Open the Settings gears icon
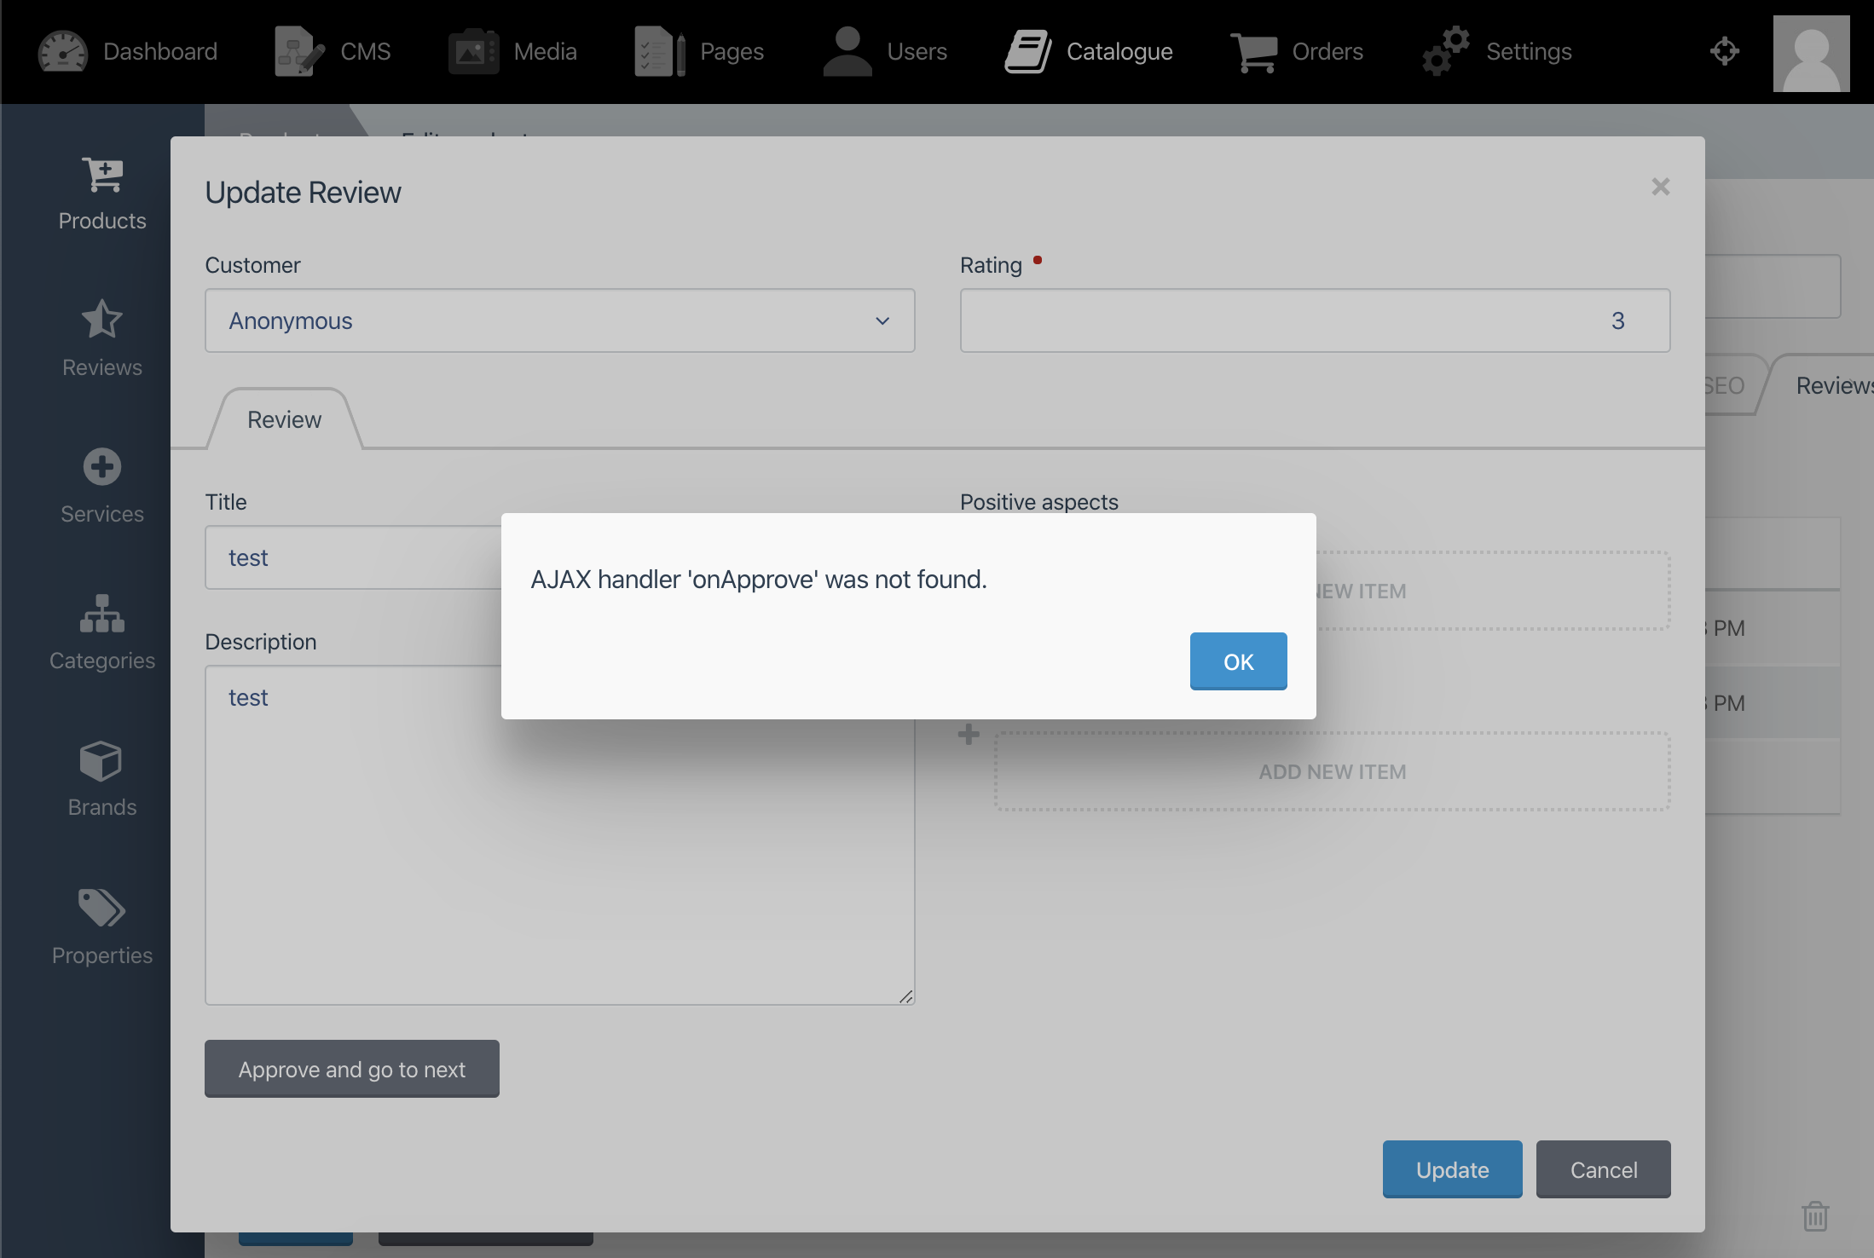Viewport: 1874px width, 1258px height. coord(1446,52)
